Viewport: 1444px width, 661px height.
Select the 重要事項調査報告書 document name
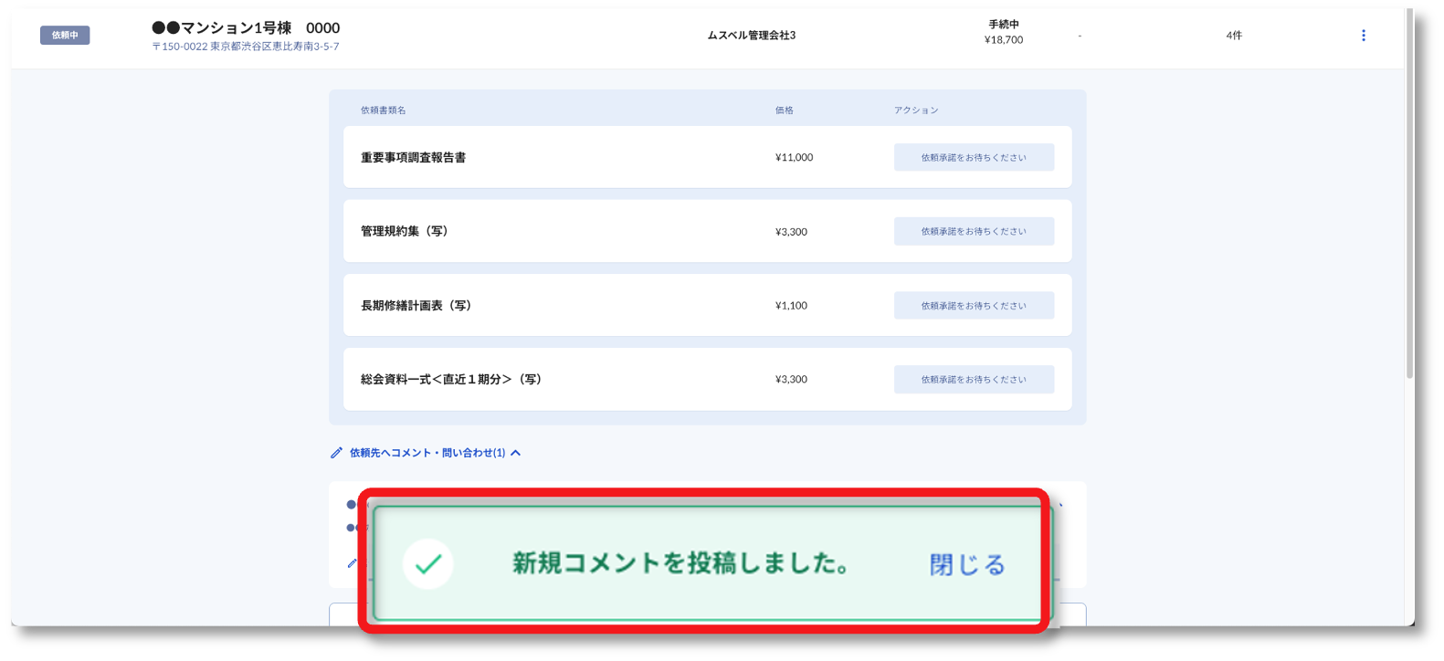click(x=413, y=158)
